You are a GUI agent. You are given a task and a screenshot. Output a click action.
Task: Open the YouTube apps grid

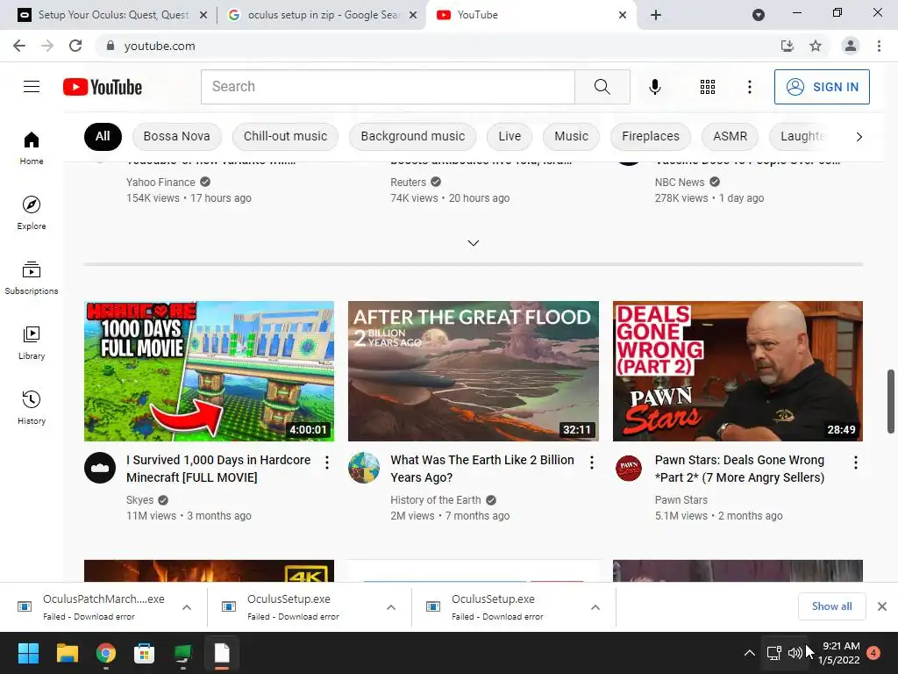(x=708, y=87)
